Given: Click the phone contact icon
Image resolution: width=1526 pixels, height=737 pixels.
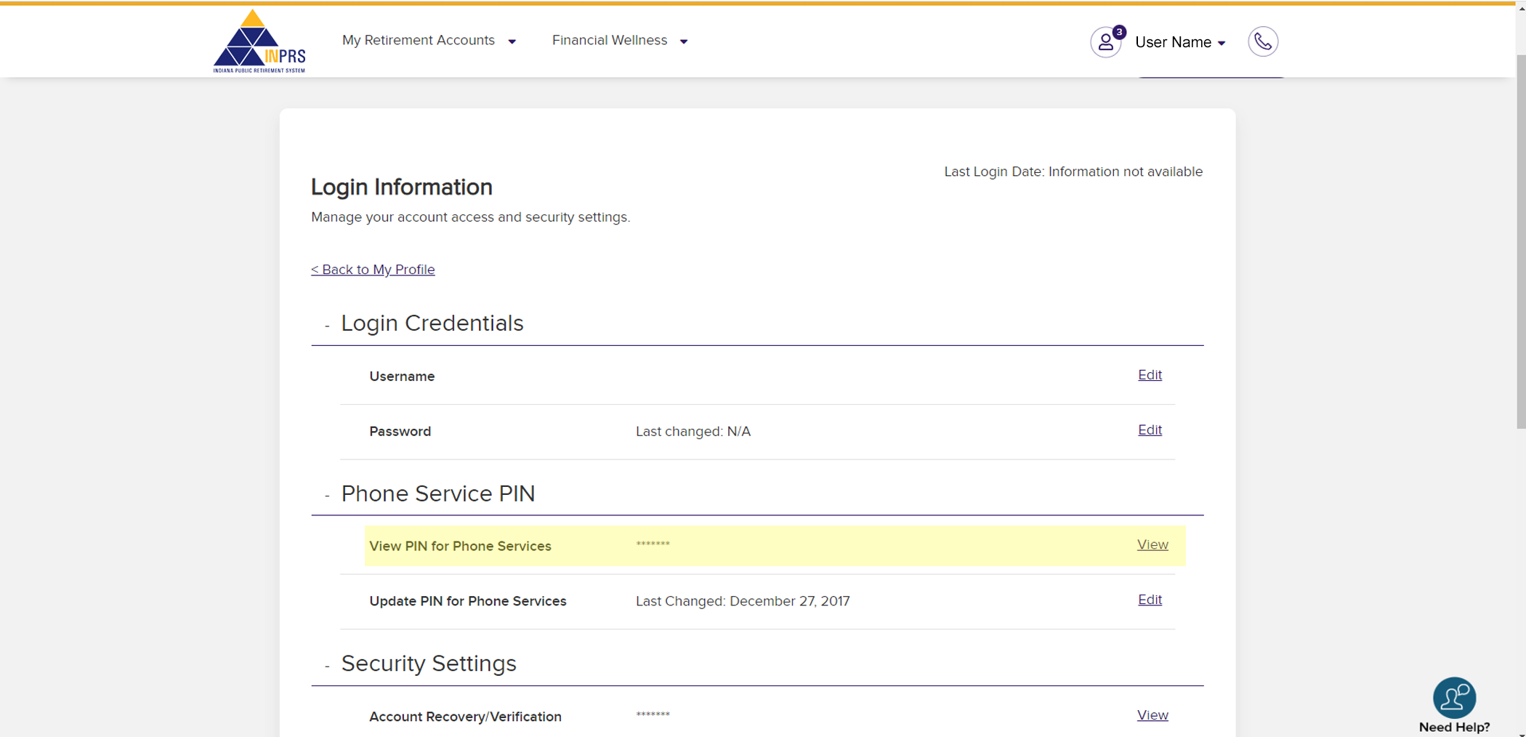Looking at the screenshot, I should [x=1262, y=41].
